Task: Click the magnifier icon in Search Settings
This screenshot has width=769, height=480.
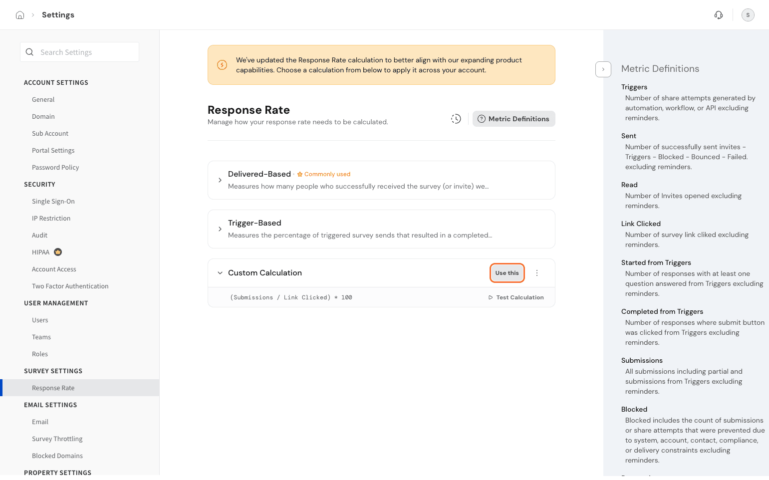Action: [30, 52]
